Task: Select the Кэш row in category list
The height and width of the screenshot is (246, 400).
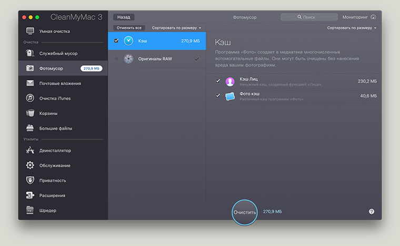Action: [157, 41]
